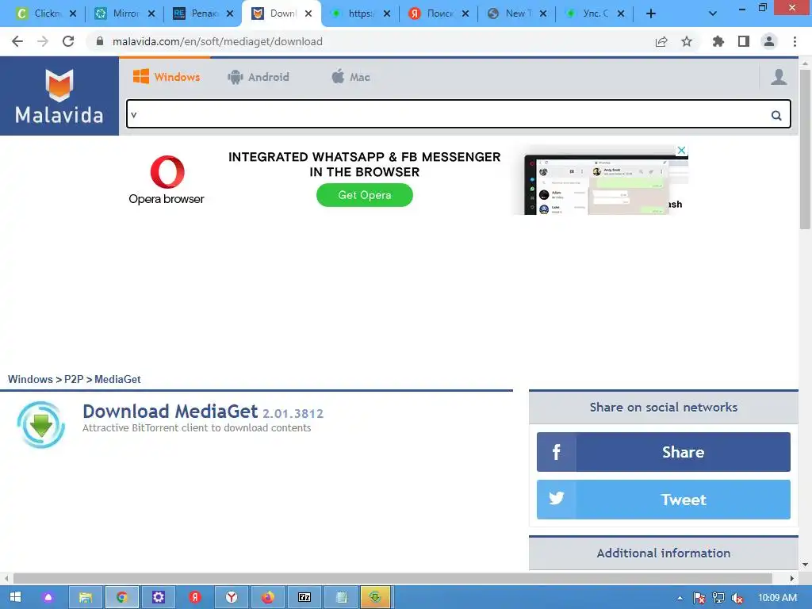Open Chrome three-dot menu
Image resolution: width=812 pixels, height=609 pixels.
[x=795, y=41]
